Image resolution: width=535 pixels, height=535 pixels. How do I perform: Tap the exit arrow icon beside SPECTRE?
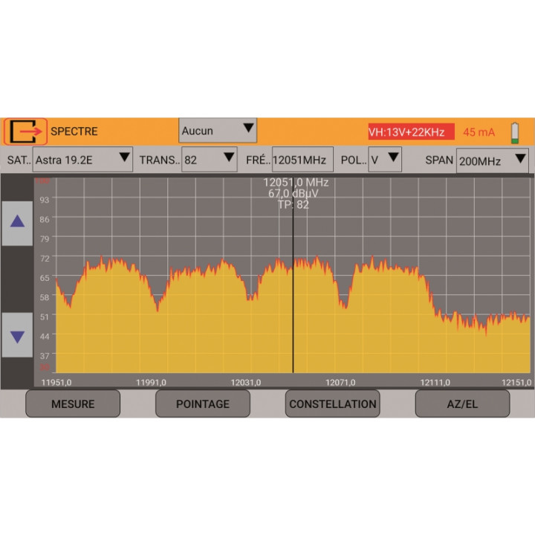(x=26, y=132)
